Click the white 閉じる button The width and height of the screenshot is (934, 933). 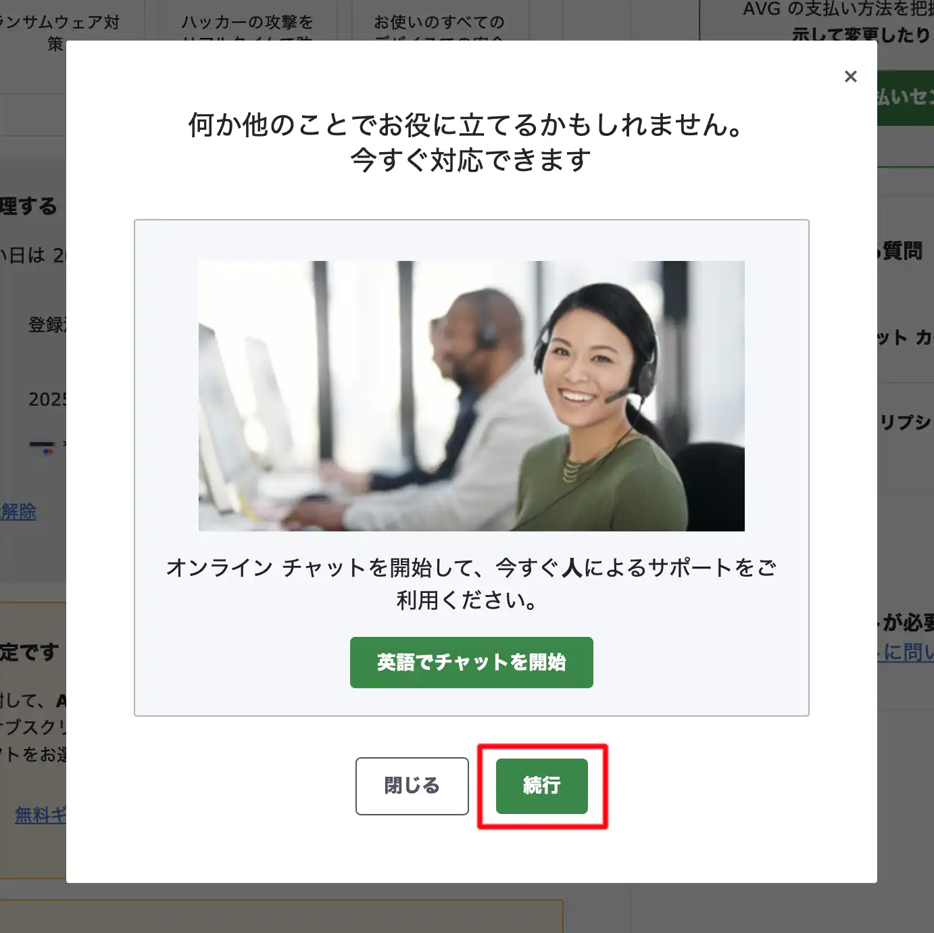click(412, 786)
